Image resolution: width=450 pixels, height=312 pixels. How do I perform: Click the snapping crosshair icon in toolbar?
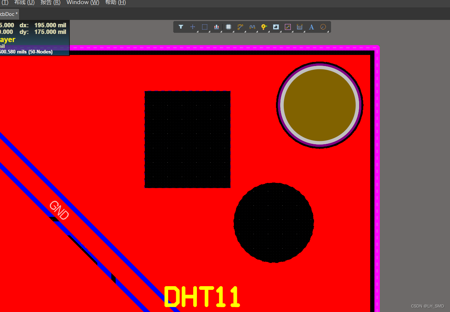click(x=192, y=27)
